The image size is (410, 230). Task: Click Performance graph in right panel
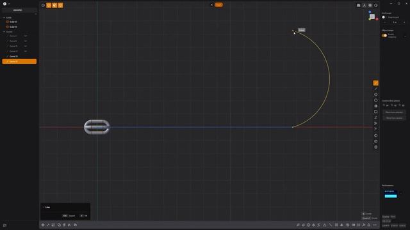coord(391,194)
